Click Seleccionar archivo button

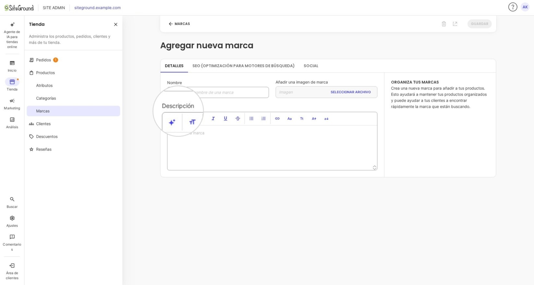click(350, 92)
